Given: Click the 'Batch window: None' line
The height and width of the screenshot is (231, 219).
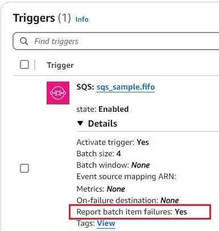Looking at the screenshot, I should tap(113, 165).
